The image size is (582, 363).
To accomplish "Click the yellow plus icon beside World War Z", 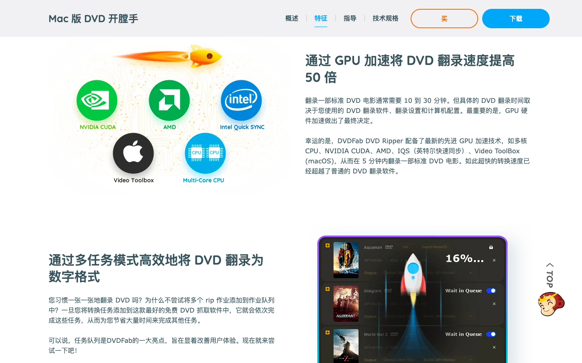I will click(327, 332).
